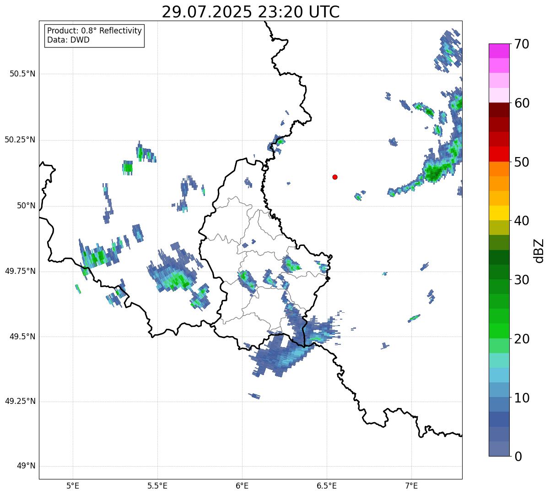The image size is (550, 495).
Task: Click the yellow swatch above 40 dBZ
Action: (499, 213)
